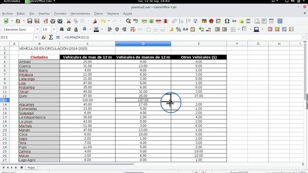Delete a decimal place
The height and width of the screenshot is (173, 308).
pos(208,29)
